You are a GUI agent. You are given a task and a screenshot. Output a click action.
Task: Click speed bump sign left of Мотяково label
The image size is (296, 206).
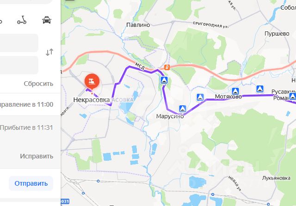tap(200, 97)
